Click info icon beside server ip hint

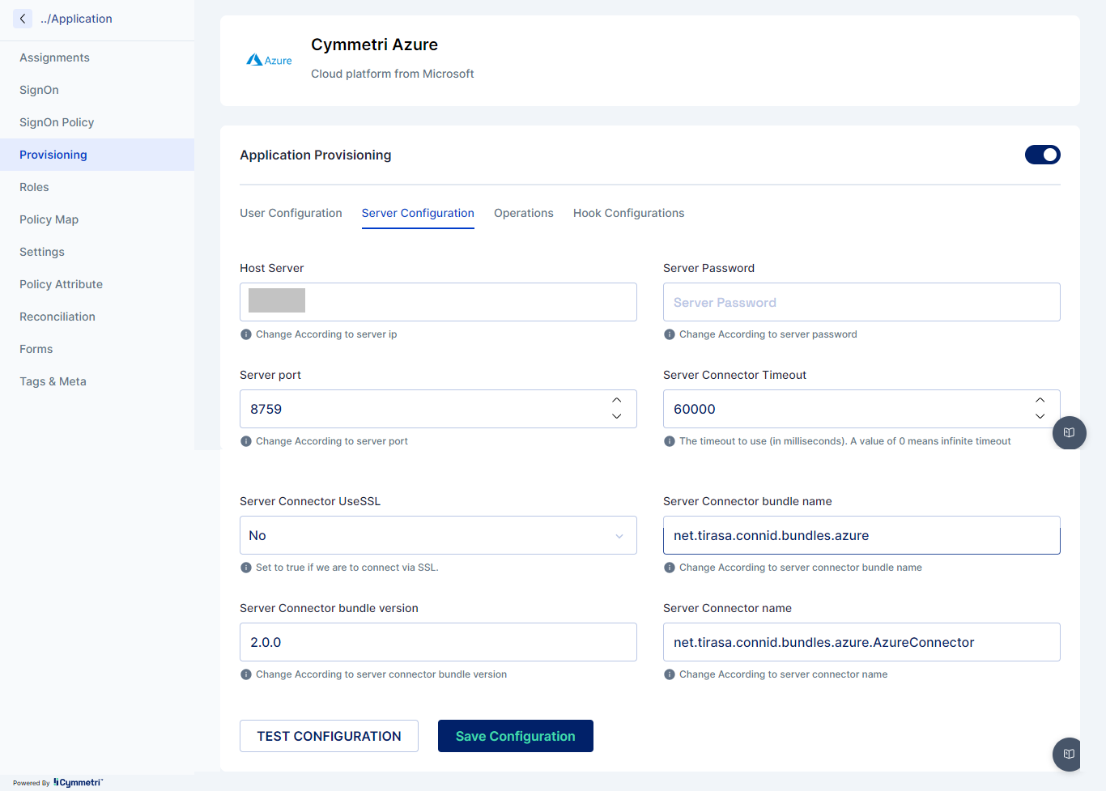(x=246, y=334)
